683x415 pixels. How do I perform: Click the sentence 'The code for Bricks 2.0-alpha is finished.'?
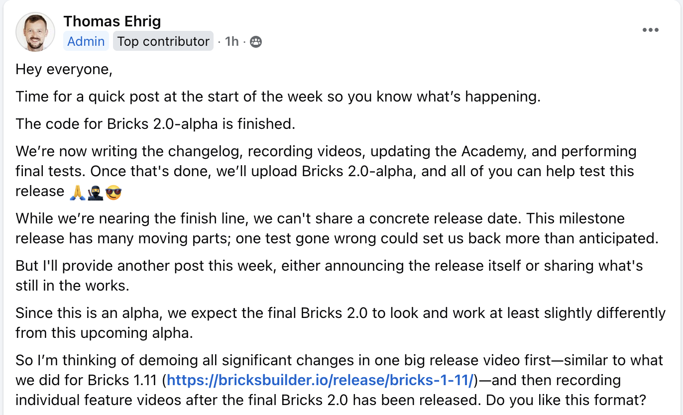pyautogui.click(x=156, y=124)
